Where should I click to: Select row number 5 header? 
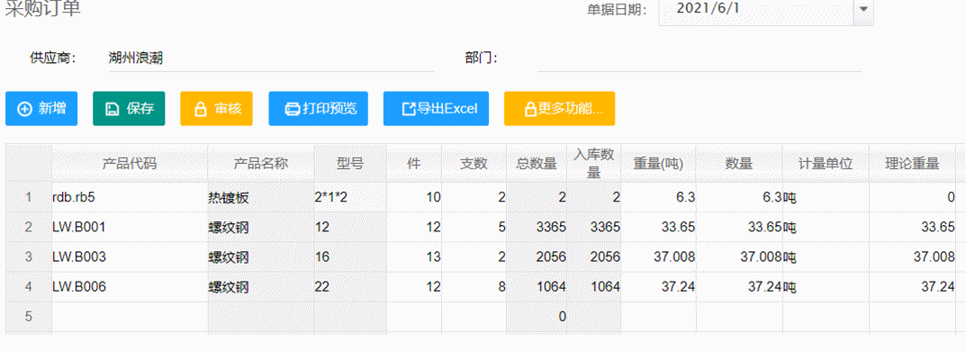(x=28, y=317)
